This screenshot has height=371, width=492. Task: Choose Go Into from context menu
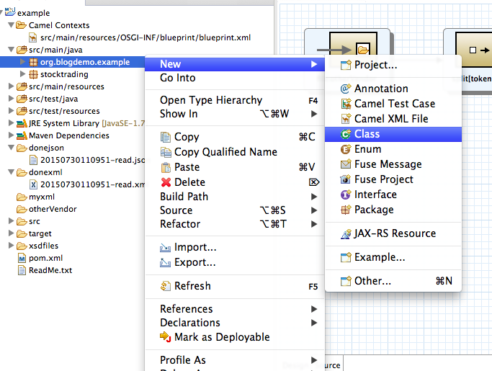pyautogui.click(x=235, y=78)
